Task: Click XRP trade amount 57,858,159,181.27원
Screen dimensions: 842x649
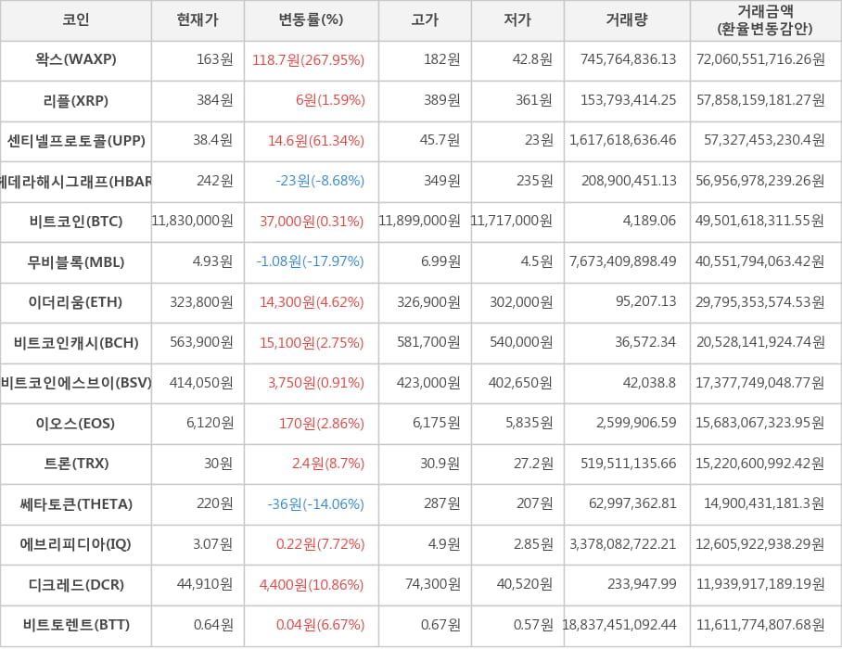Action: 760,100
